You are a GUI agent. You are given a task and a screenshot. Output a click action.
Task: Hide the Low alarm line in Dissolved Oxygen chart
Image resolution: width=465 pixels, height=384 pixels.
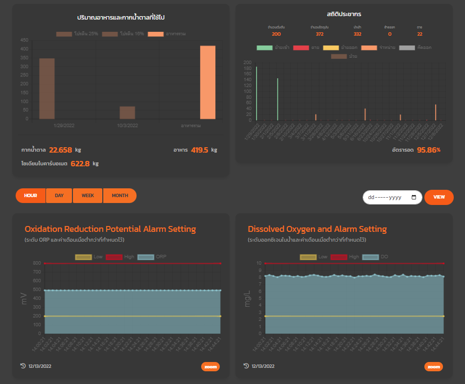coord(308,257)
